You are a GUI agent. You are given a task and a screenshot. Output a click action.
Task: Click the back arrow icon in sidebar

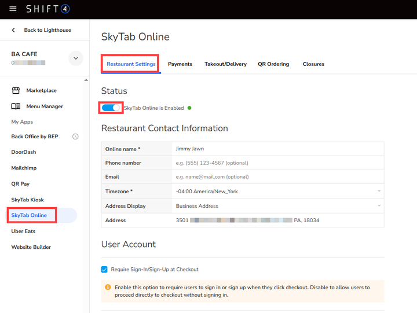[x=14, y=30]
